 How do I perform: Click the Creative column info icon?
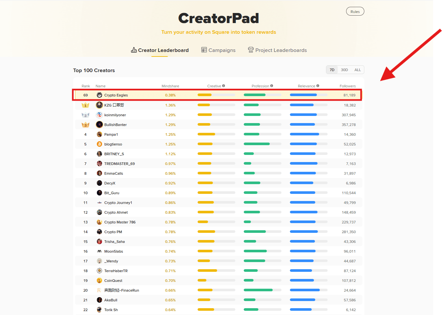[224, 86]
